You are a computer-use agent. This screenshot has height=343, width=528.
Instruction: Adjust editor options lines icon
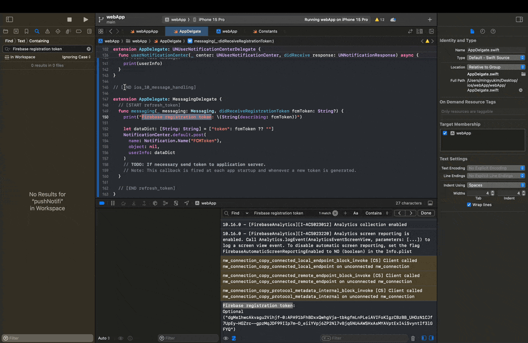[x=420, y=31]
